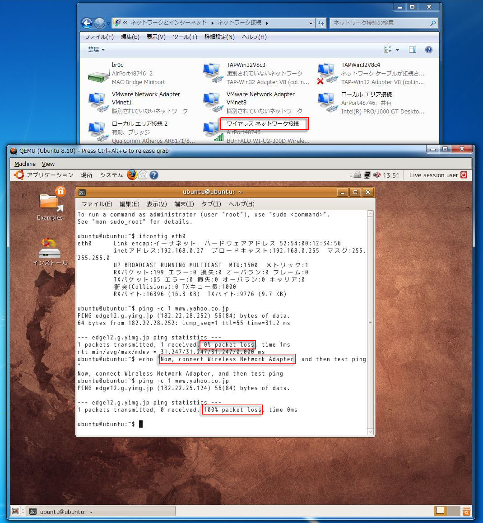Click the 13:51 clock in Ubuntu panel

click(391, 175)
